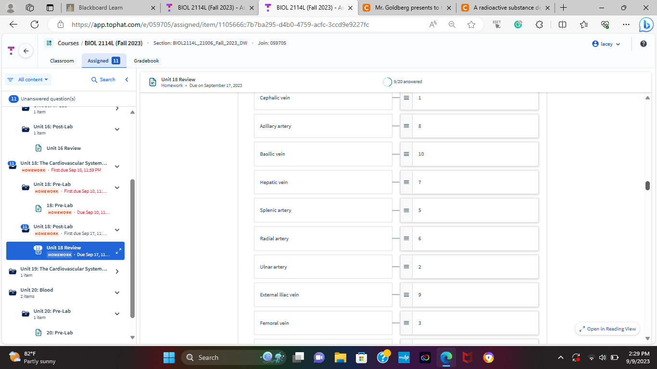Screen dimensions: 657x369
Task: Add page to favorites star icon
Action: pos(471,25)
